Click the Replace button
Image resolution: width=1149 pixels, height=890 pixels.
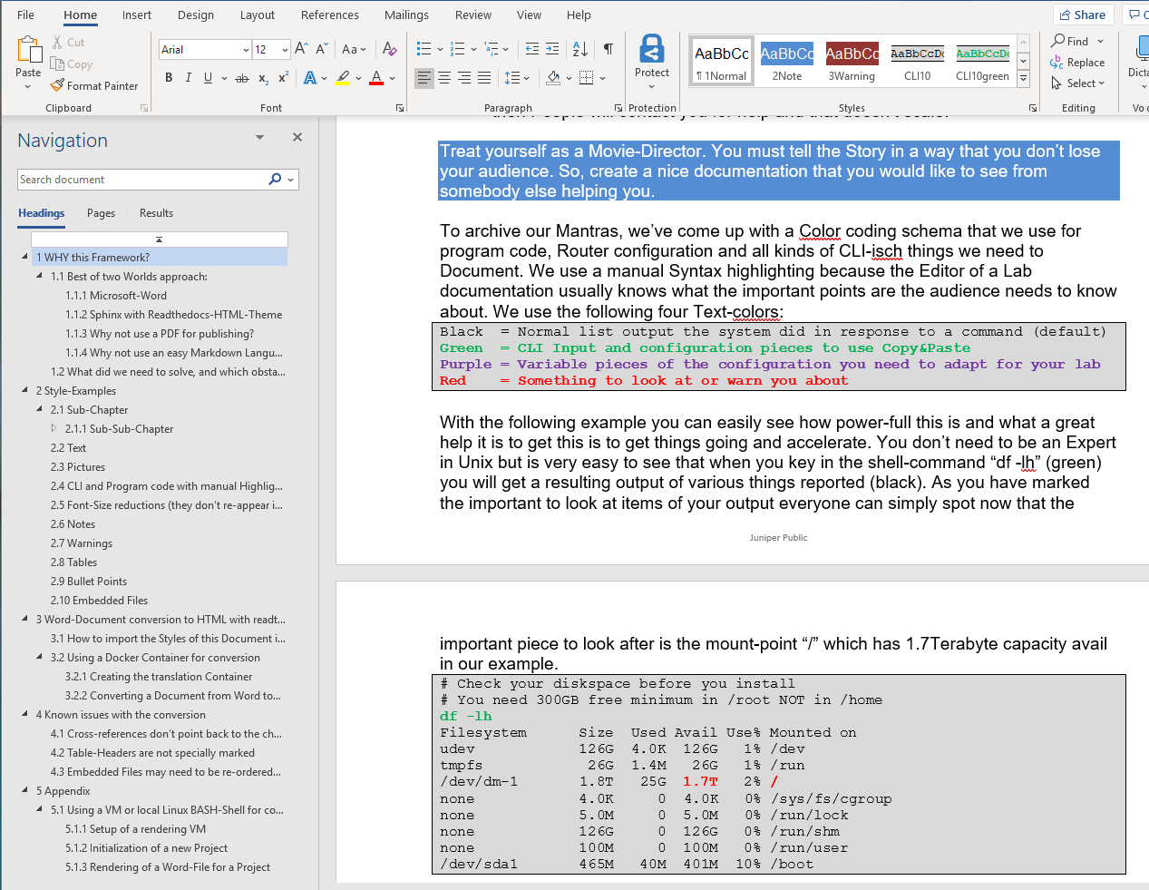pyautogui.click(x=1077, y=62)
